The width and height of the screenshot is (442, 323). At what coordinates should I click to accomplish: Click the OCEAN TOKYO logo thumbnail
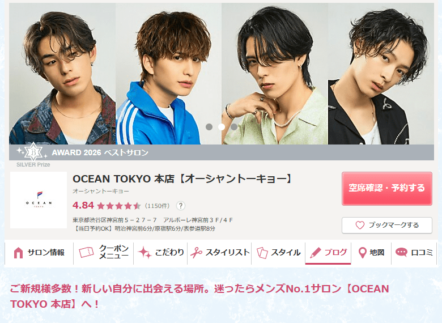click(x=39, y=200)
